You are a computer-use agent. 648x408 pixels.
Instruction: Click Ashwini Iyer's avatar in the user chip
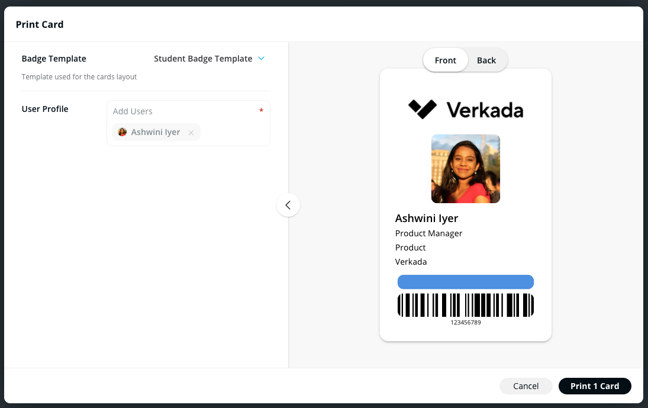pos(122,132)
